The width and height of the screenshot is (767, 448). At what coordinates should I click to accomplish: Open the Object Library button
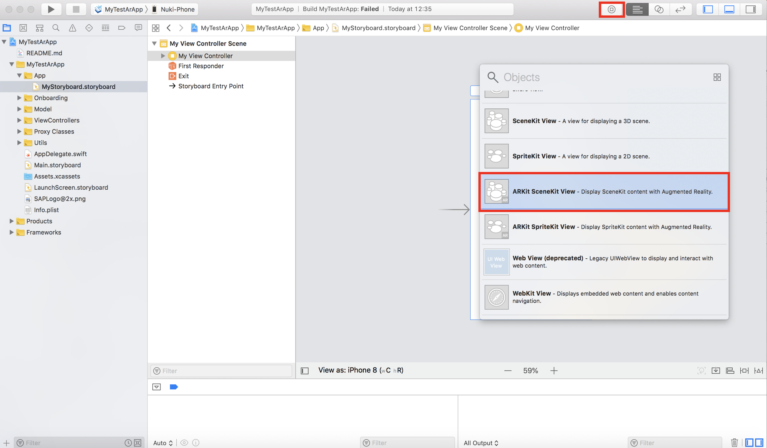pyautogui.click(x=612, y=9)
